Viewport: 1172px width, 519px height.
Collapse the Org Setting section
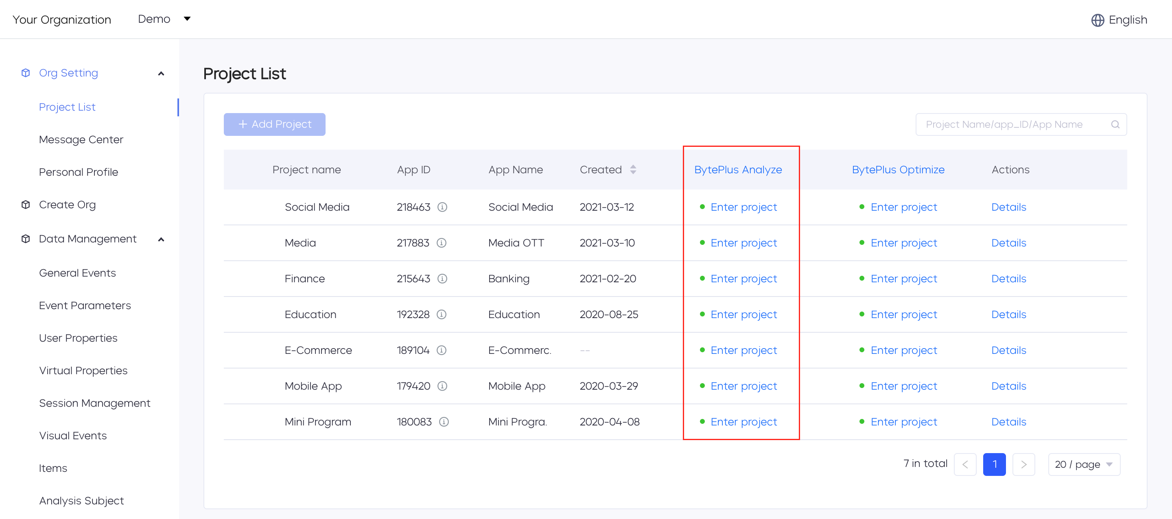pyautogui.click(x=161, y=73)
